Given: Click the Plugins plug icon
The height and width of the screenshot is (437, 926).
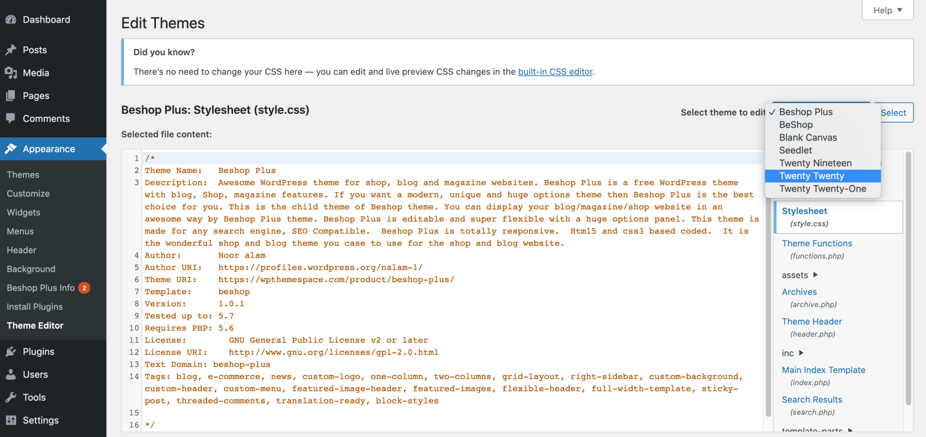Looking at the screenshot, I should pos(11,352).
